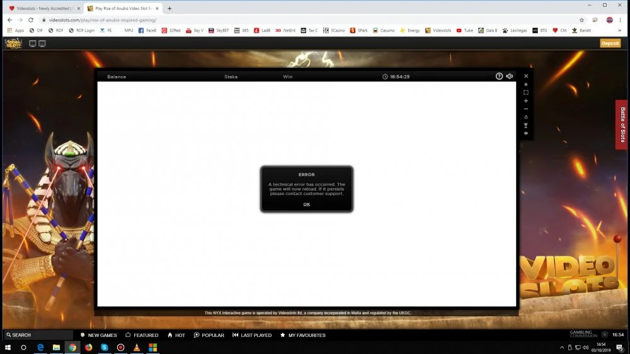Open NEW GAMES in the bottom menu
This screenshot has height=354, width=630.
coord(98,335)
